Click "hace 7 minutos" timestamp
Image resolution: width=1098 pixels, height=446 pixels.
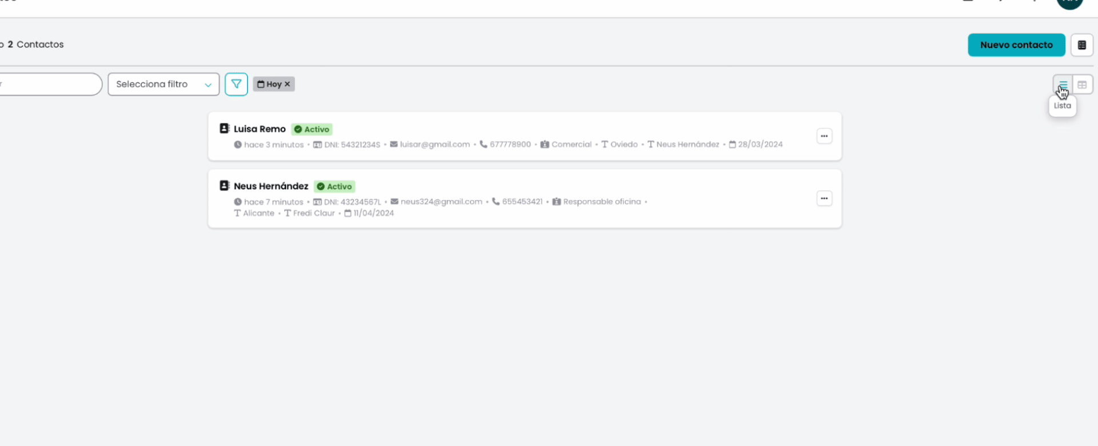click(x=274, y=202)
